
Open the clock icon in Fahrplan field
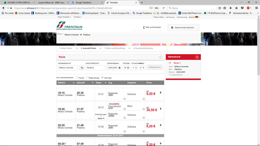[x=128, y=68]
